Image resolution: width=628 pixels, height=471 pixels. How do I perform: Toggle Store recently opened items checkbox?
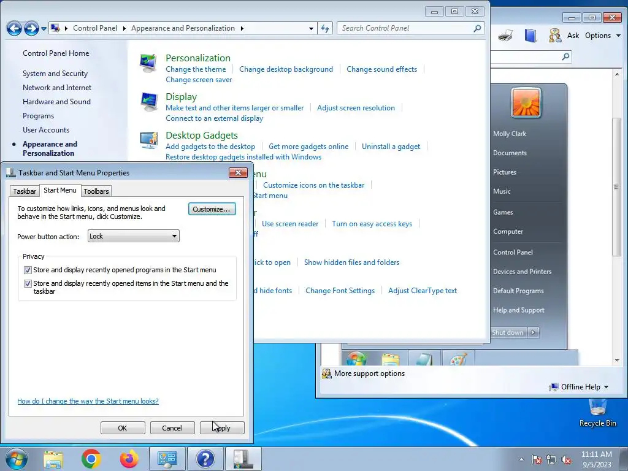[x=28, y=283]
